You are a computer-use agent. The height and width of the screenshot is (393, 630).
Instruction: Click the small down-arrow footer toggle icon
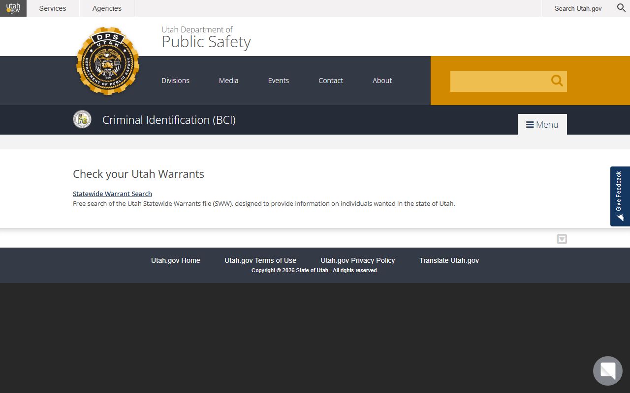point(562,239)
